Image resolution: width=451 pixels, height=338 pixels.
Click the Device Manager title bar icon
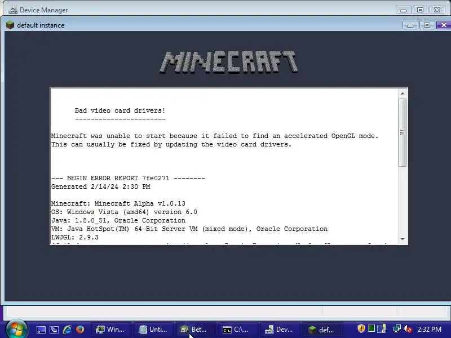[x=12, y=10]
